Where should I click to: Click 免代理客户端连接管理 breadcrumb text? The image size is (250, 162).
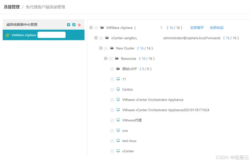pyautogui.click(x=45, y=7)
